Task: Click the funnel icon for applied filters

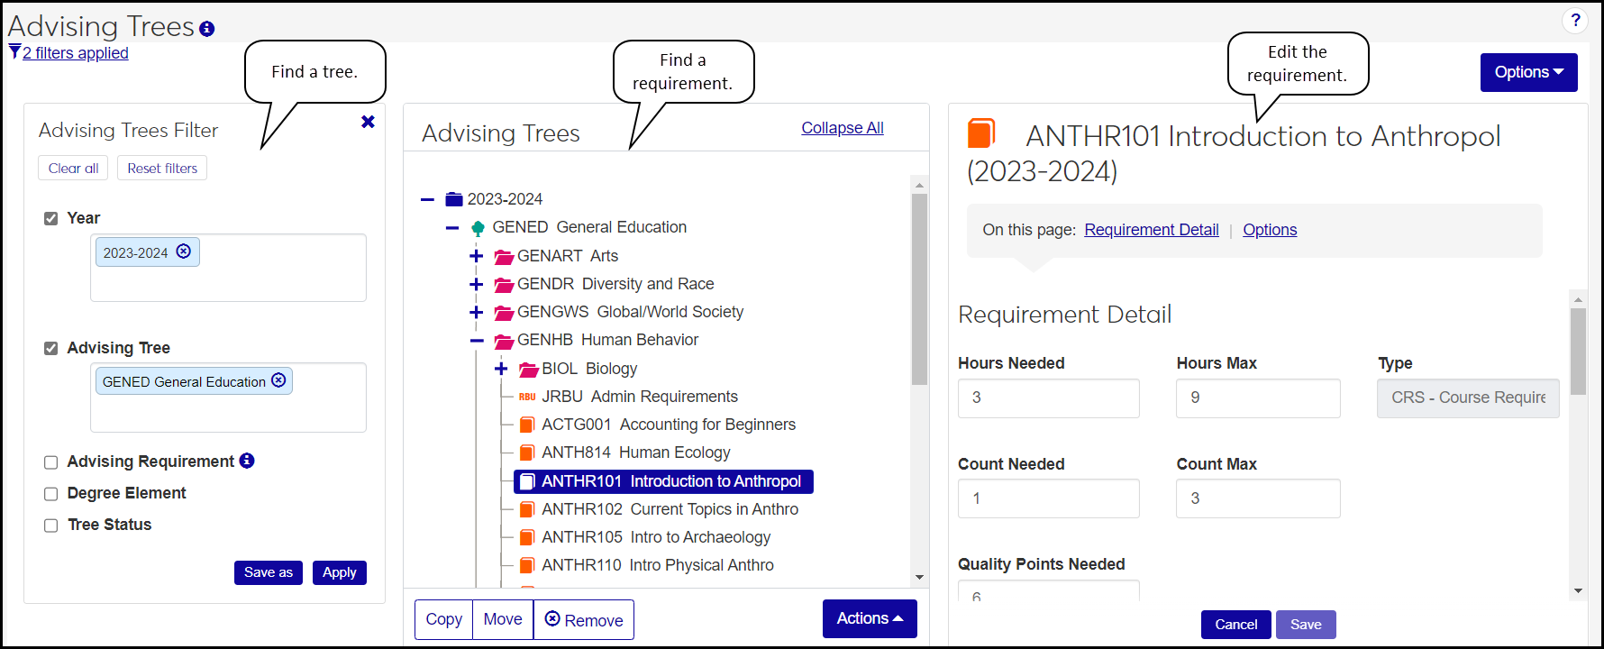Action: [x=14, y=52]
